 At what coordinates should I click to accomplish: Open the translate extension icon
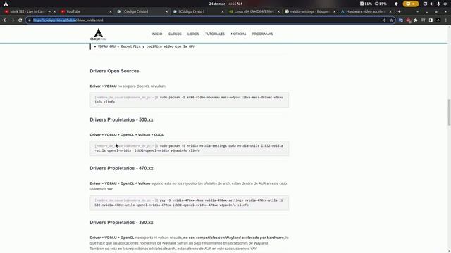(401, 20)
